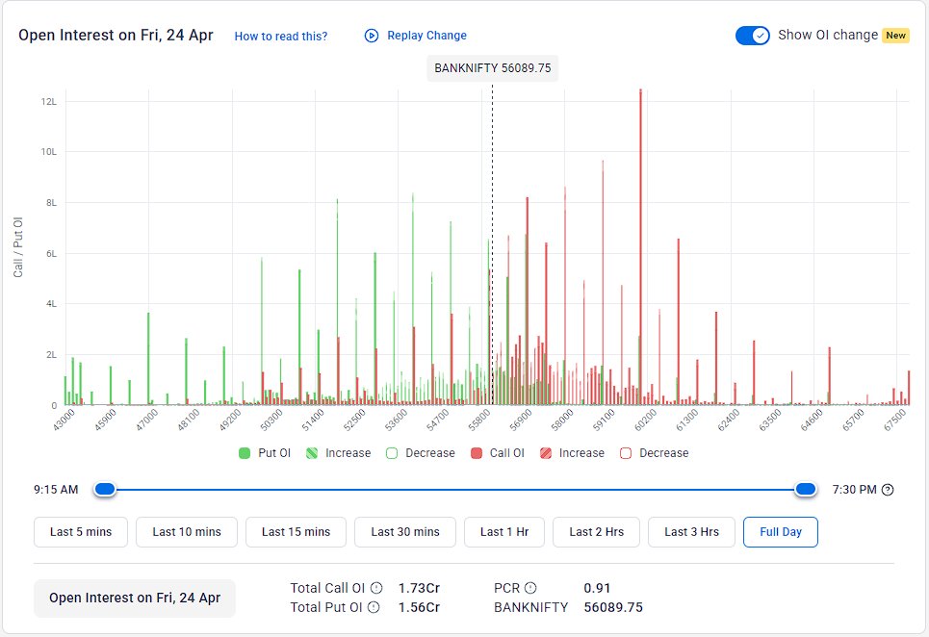Click the BANKNIFTY 56089.75 chart tooltip
929x637 pixels.
(x=492, y=68)
